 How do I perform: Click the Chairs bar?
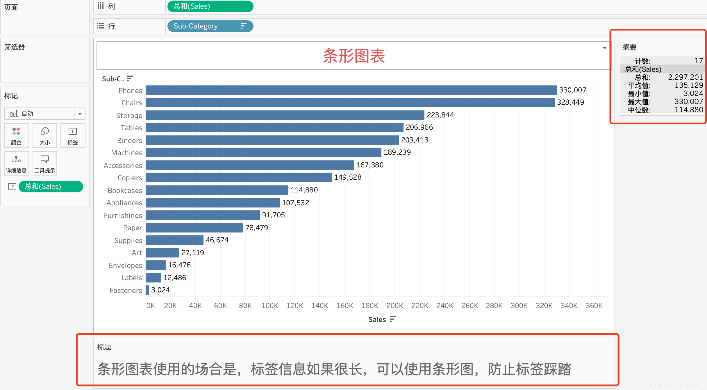(350, 102)
